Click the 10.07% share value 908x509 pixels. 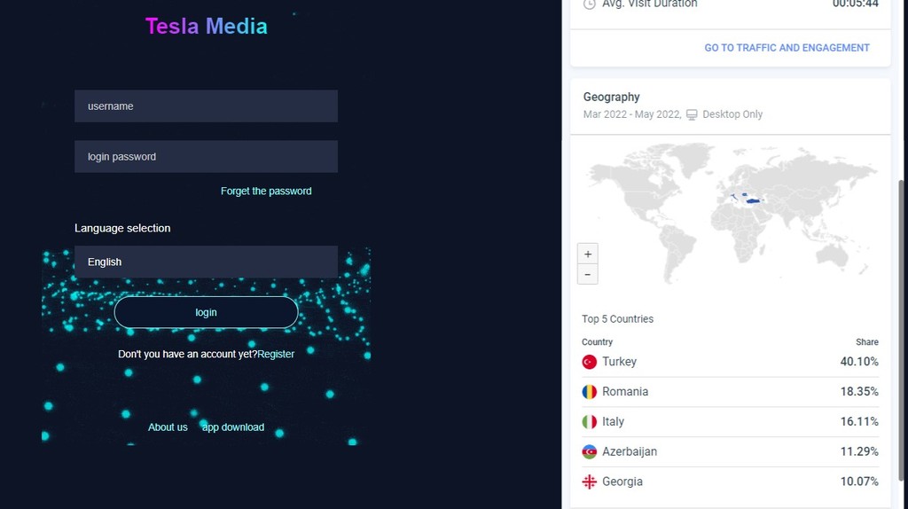tap(859, 482)
